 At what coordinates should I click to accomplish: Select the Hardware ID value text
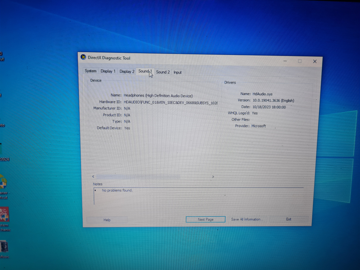pyautogui.click(x=171, y=102)
